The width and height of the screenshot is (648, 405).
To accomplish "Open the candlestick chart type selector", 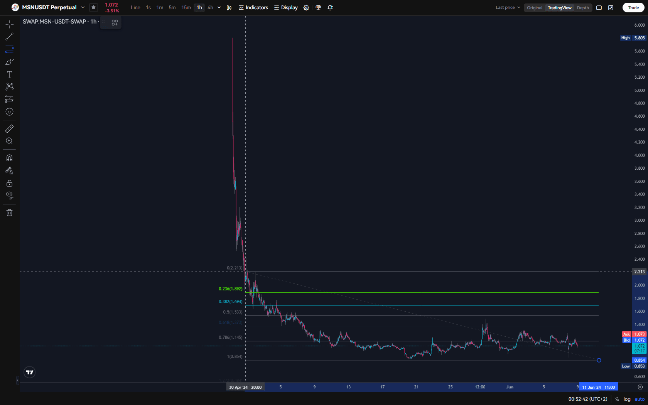I will (x=229, y=8).
